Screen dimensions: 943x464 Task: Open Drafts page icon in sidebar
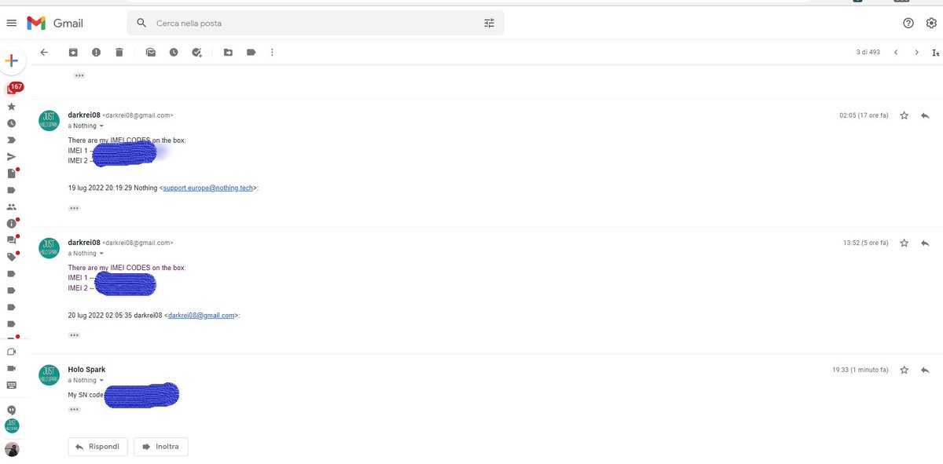pos(11,174)
